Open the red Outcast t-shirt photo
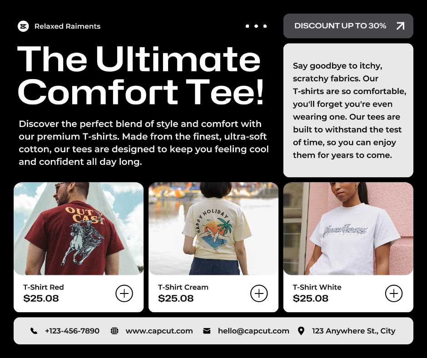 (x=79, y=229)
